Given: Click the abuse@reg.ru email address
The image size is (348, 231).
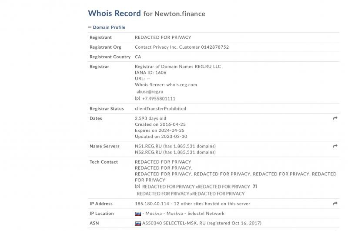Looking at the screenshot, I should click(x=150, y=92).
